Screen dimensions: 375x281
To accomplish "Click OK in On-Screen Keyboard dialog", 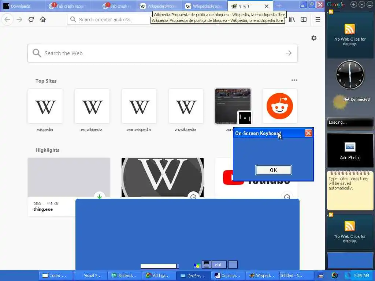I will coord(273,170).
